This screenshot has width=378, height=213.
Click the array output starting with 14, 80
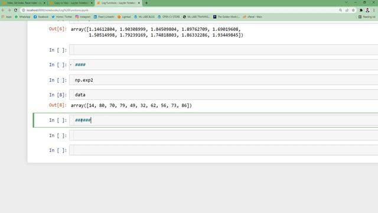pos(131,105)
